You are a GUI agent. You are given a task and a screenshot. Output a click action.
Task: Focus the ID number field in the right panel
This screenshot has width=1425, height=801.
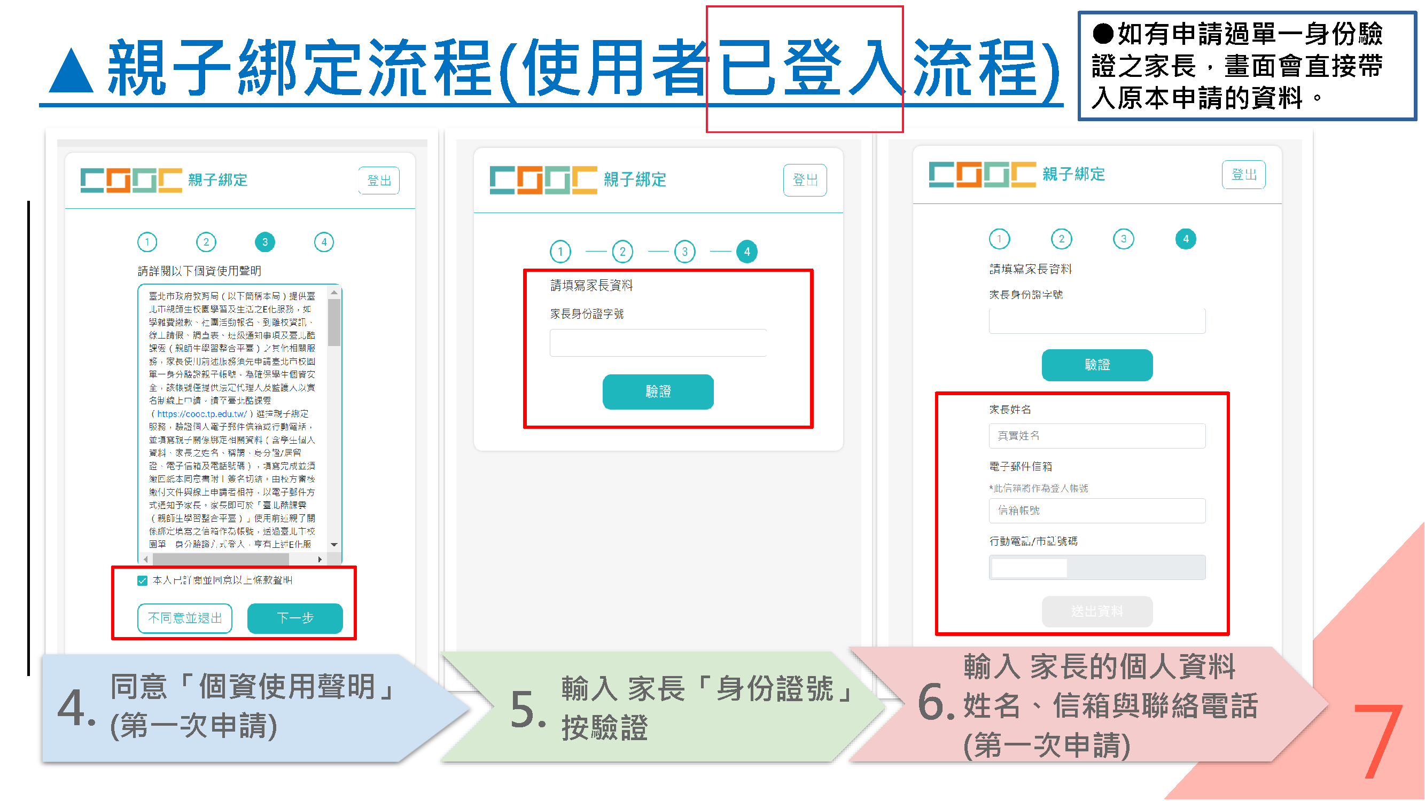1097,321
